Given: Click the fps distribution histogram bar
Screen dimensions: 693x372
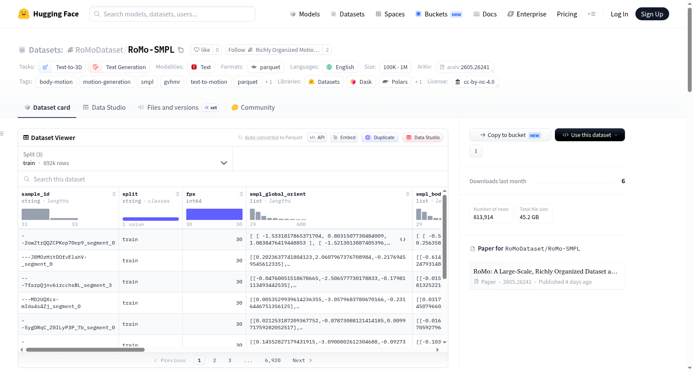Looking at the screenshot, I should [214, 214].
